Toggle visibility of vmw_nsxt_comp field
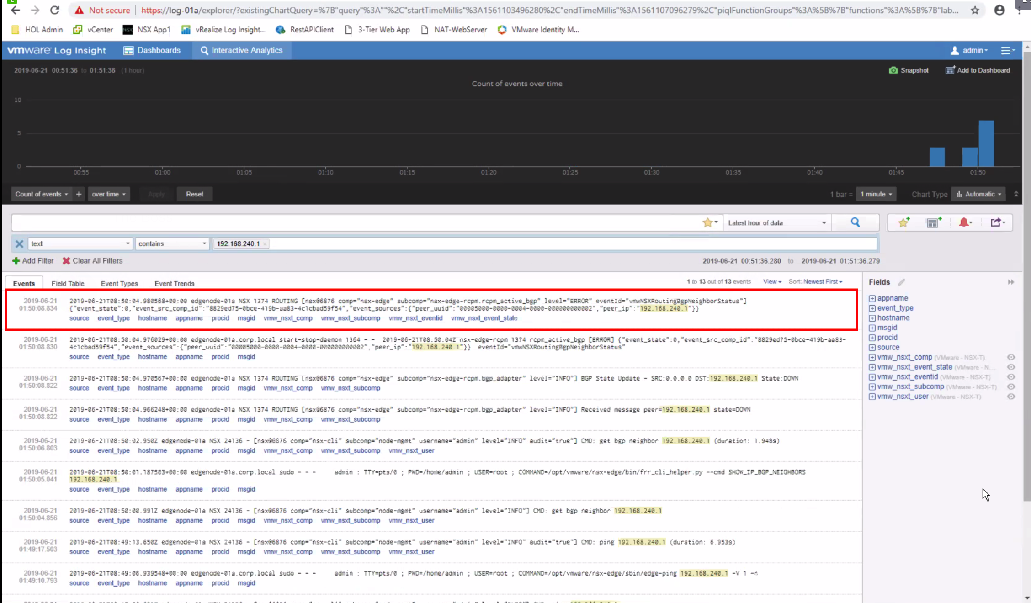Image resolution: width=1031 pixels, height=603 pixels. [1011, 357]
